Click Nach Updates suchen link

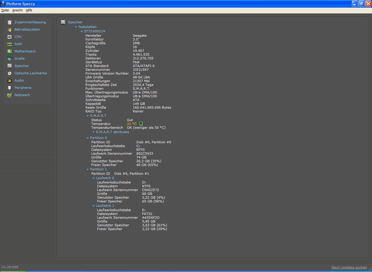349,267
